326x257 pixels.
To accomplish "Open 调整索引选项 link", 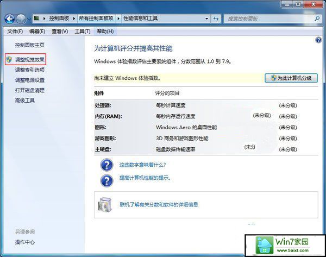I will pyautogui.click(x=30, y=70).
